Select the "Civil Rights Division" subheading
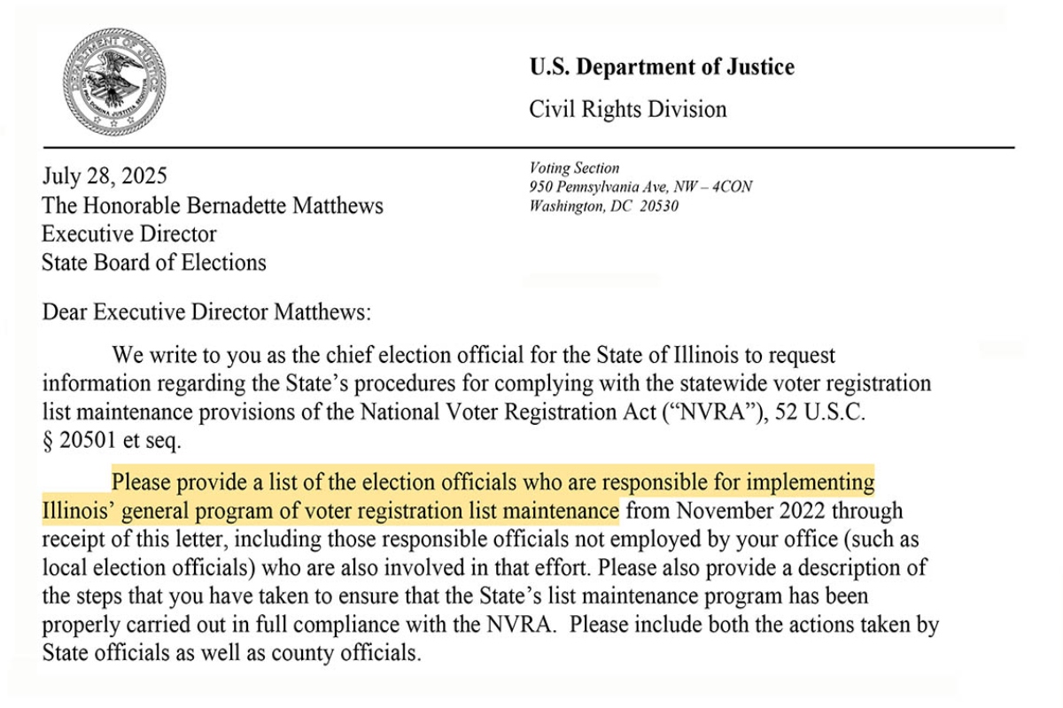The height and width of the screenshot is (708, 1063). [627, 110]
